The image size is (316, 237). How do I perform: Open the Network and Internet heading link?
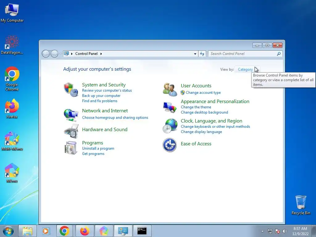coord(105,111)
